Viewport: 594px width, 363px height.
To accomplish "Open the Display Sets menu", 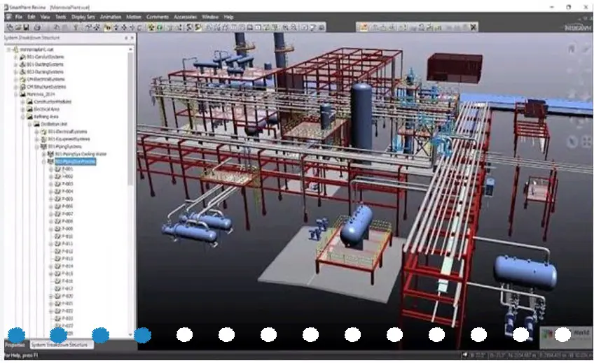I will click(83, 17).
